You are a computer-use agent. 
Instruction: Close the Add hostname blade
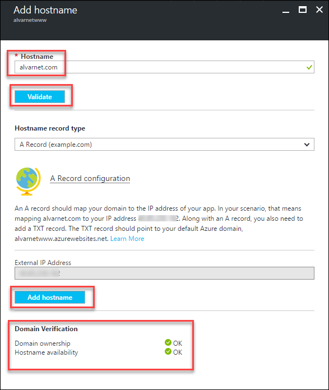click(319, 10)
